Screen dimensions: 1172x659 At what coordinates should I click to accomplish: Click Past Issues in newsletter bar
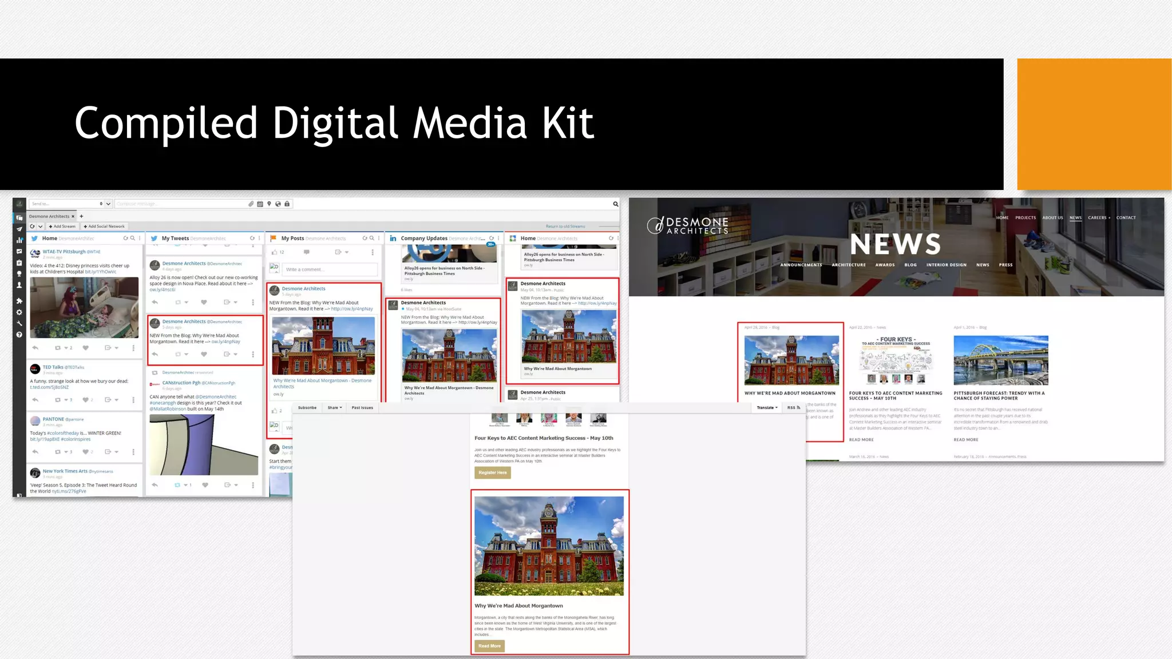(x=362, y=408)
